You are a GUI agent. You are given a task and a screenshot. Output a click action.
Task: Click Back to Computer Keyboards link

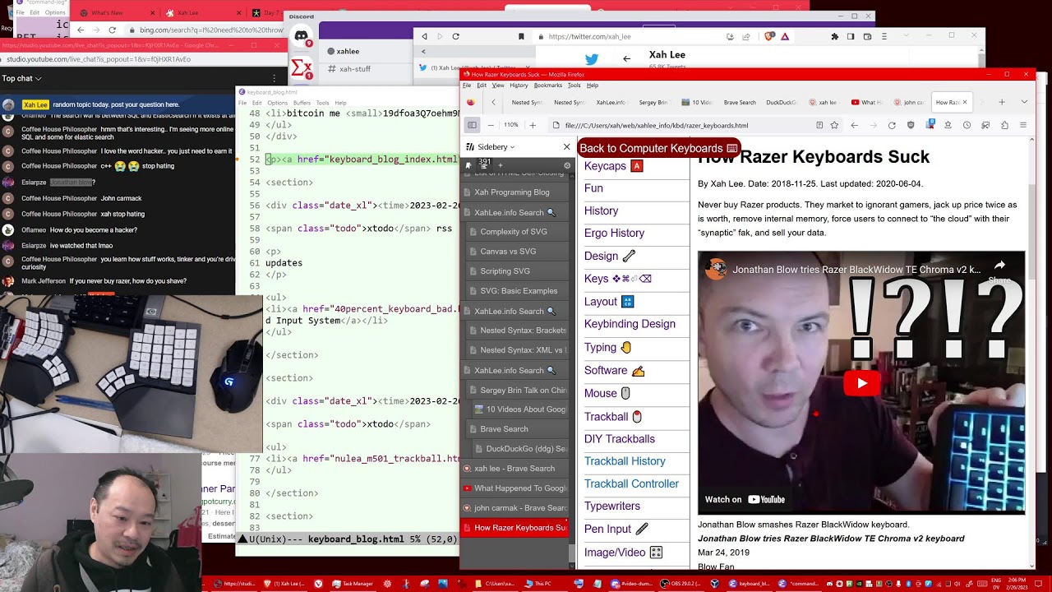click(x=658, y=148)
